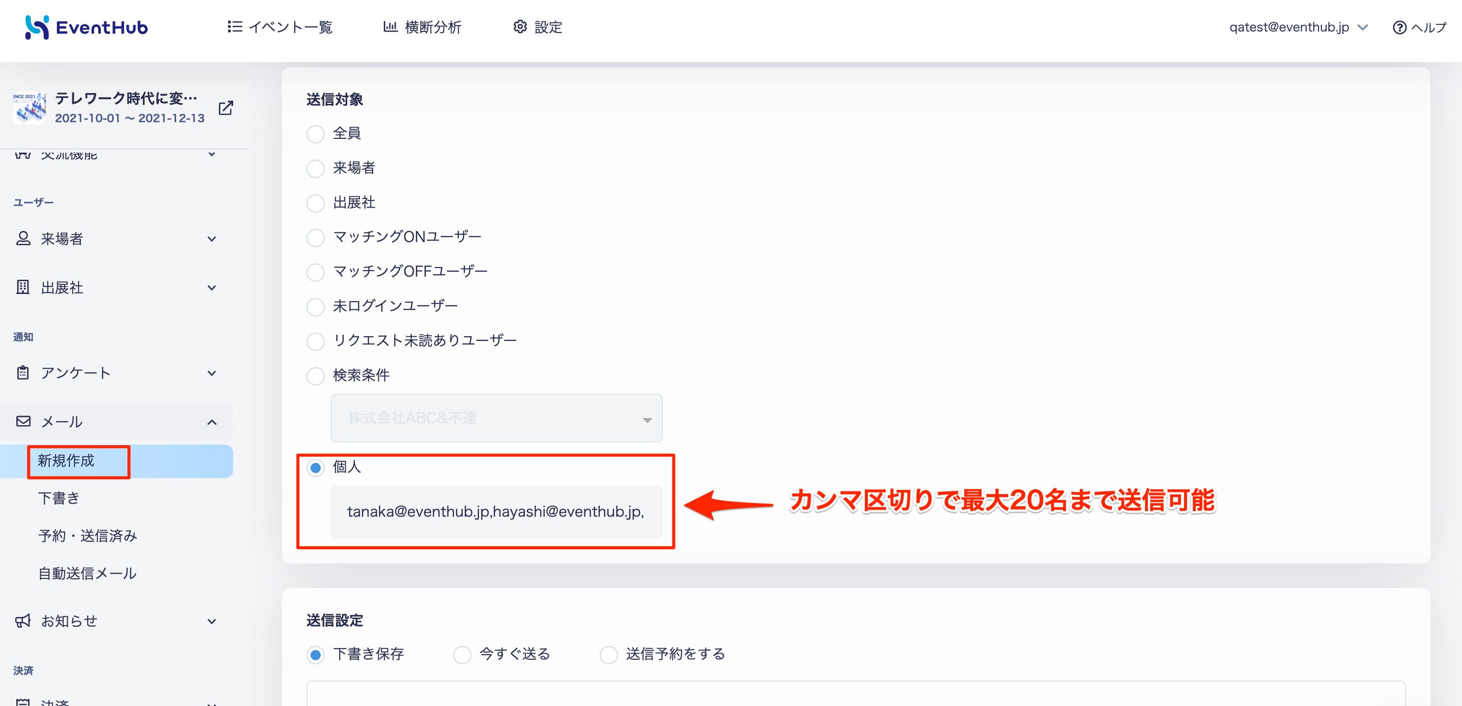Click the text box below 送信設定 options
This screenshot has height=706, width=1462.
click(x=856, y=693)
